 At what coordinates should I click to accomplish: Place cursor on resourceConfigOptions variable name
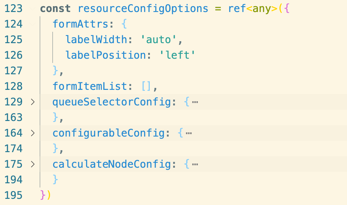143,9
